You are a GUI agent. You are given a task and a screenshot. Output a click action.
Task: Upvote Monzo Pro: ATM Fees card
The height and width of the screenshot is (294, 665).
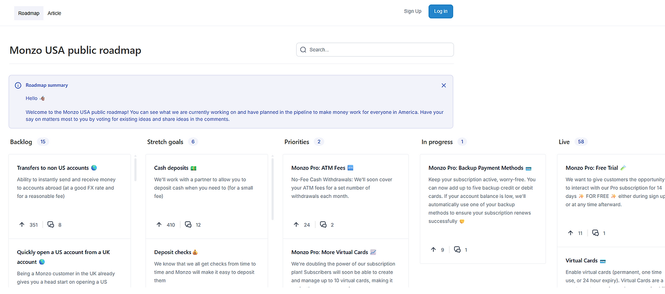296,225
